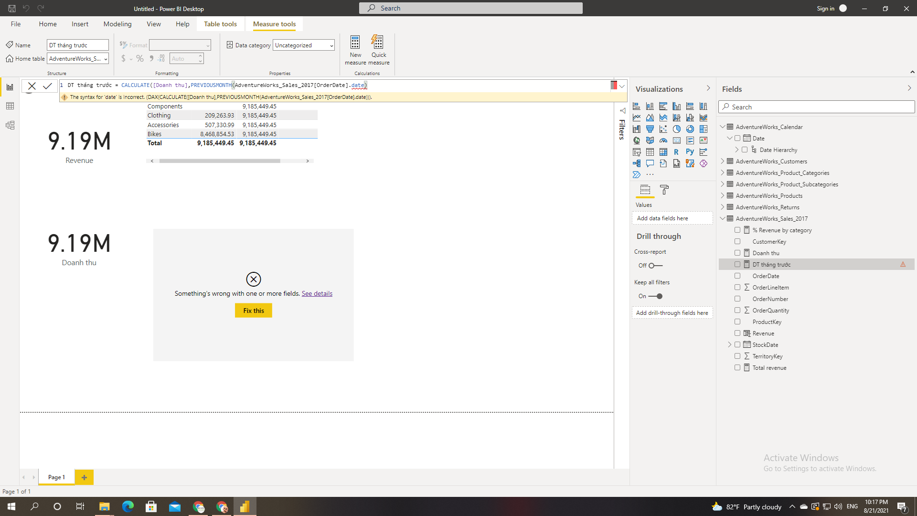Select the stacked bar chart visual
The image size is (917, 516).
pos(637,106)
